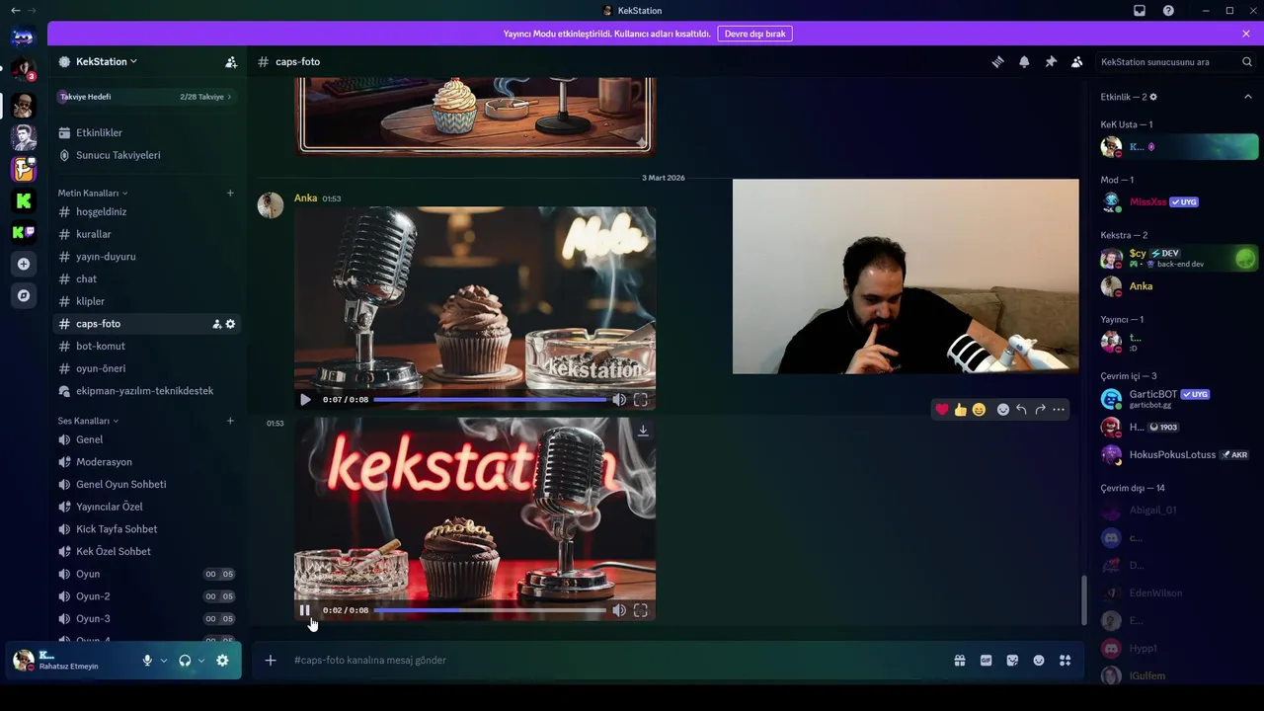Open the server icon with badge 3
Viewport: 1264px width, 711px height.
(x=23, y=70)
